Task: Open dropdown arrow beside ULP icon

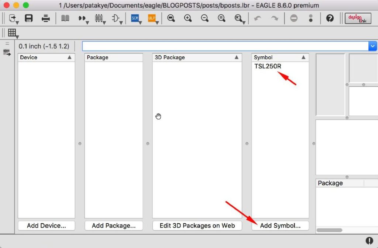Action: (157, 23)
